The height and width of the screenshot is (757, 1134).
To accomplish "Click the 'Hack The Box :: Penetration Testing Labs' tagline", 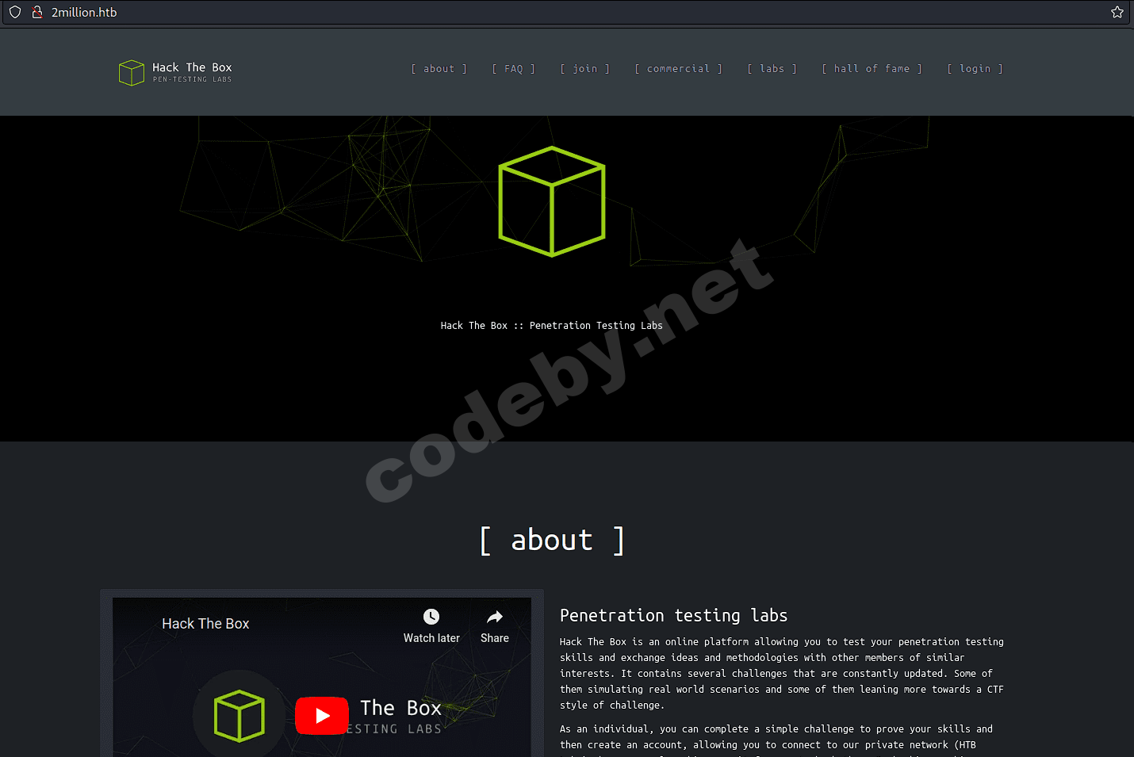I will pyautogui.click(x=552, y=326).
